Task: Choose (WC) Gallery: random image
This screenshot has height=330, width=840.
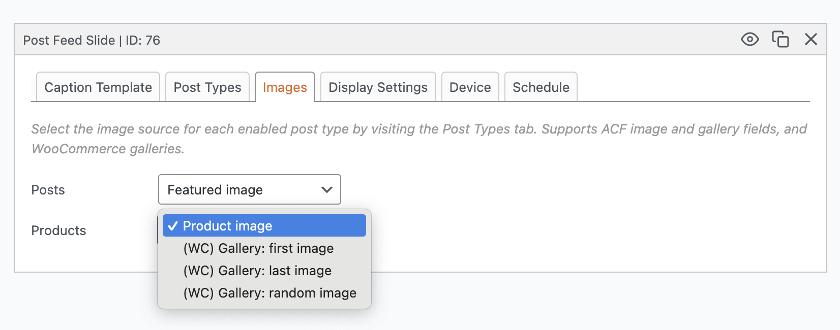Action: click(269, 293)
